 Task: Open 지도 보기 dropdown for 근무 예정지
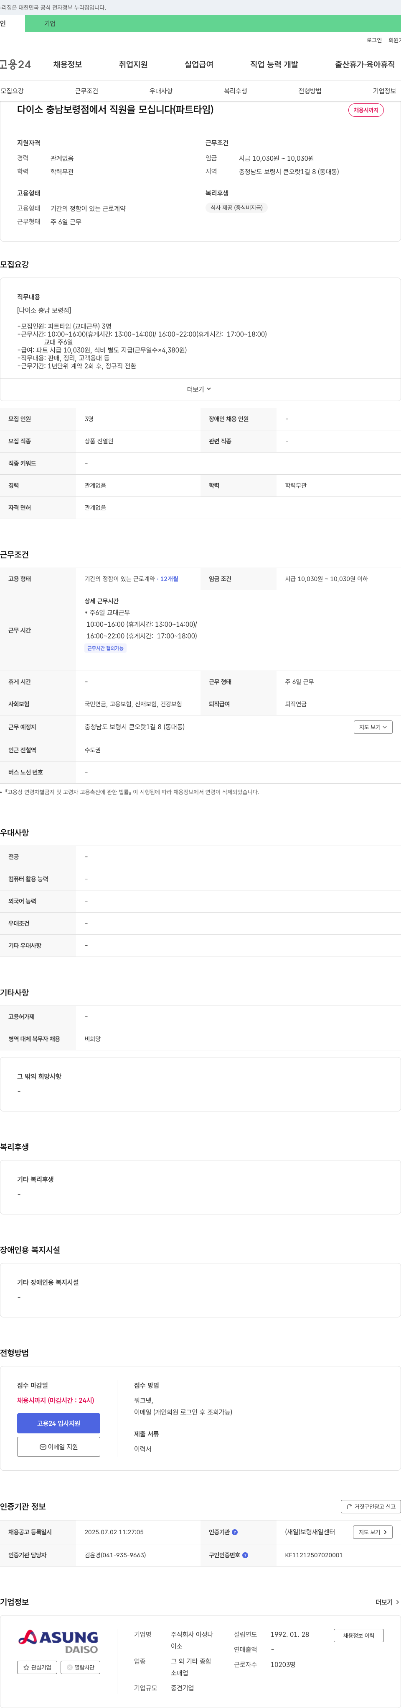coord(373,727)
